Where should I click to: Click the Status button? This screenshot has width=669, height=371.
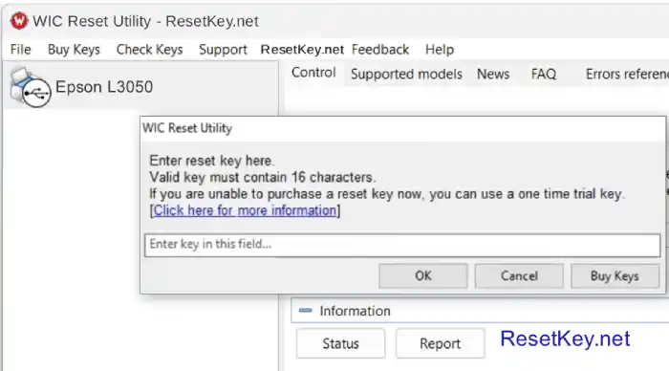point(340,343)
